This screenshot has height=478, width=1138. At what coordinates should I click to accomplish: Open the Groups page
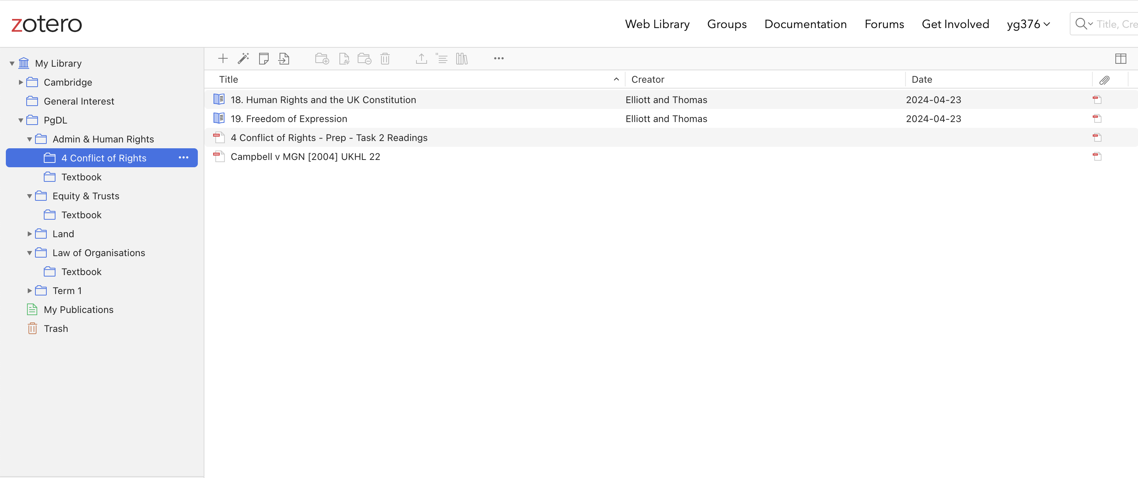pos(726,24)
